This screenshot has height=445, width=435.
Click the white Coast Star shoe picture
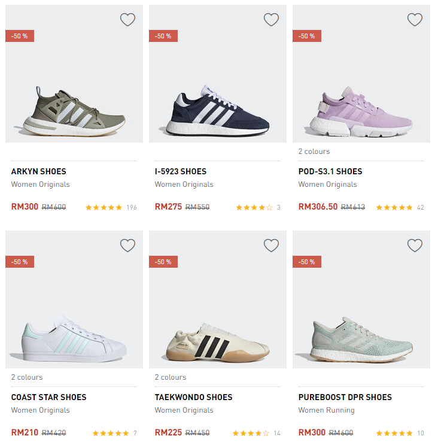click(74, 338)
